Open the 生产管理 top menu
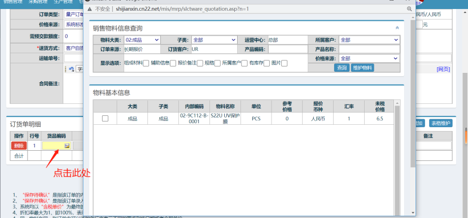 coord(63,2)
